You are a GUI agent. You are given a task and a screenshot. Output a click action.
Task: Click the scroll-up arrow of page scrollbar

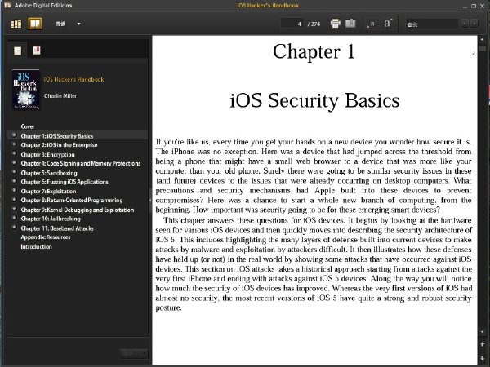click(482, 40)
